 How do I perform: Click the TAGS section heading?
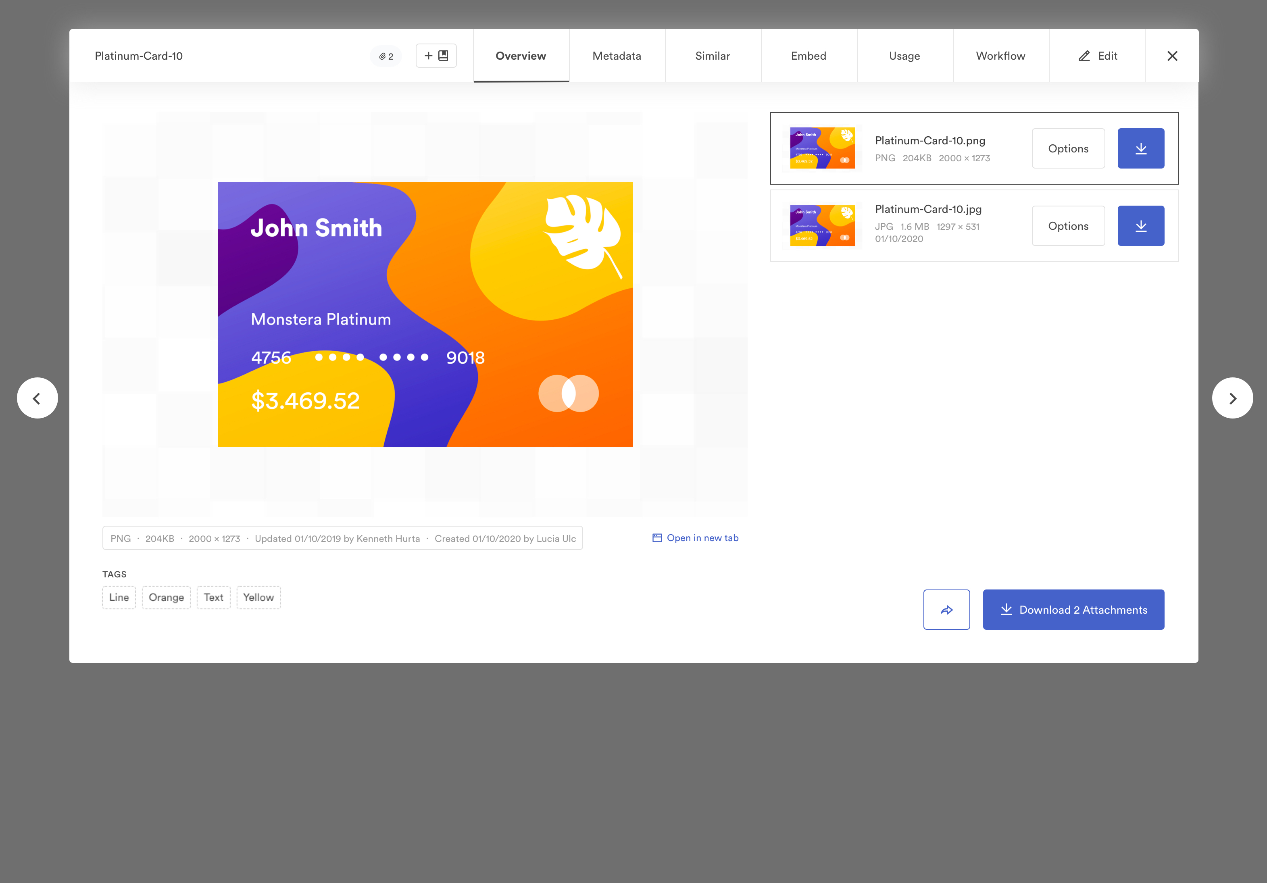pos(114,574)
